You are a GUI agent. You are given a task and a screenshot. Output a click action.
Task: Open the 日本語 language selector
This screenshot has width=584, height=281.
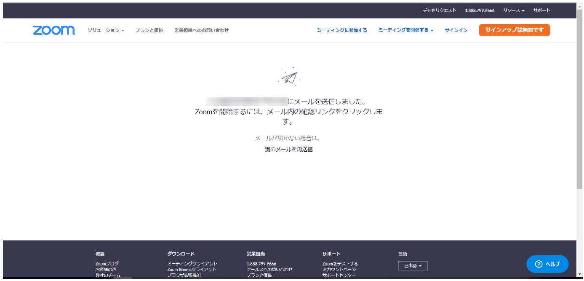click(x=413, y=266)
